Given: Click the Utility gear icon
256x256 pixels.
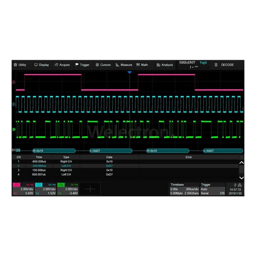Looking at the screenshot, I should point(15,65).
